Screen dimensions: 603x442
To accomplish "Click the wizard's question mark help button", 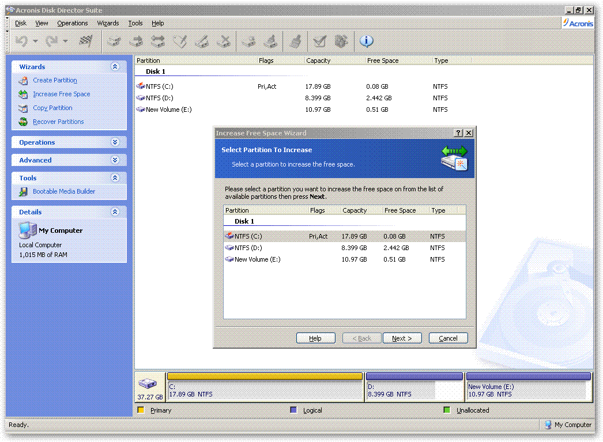I will pyautogui.click(x=458, y=133).
